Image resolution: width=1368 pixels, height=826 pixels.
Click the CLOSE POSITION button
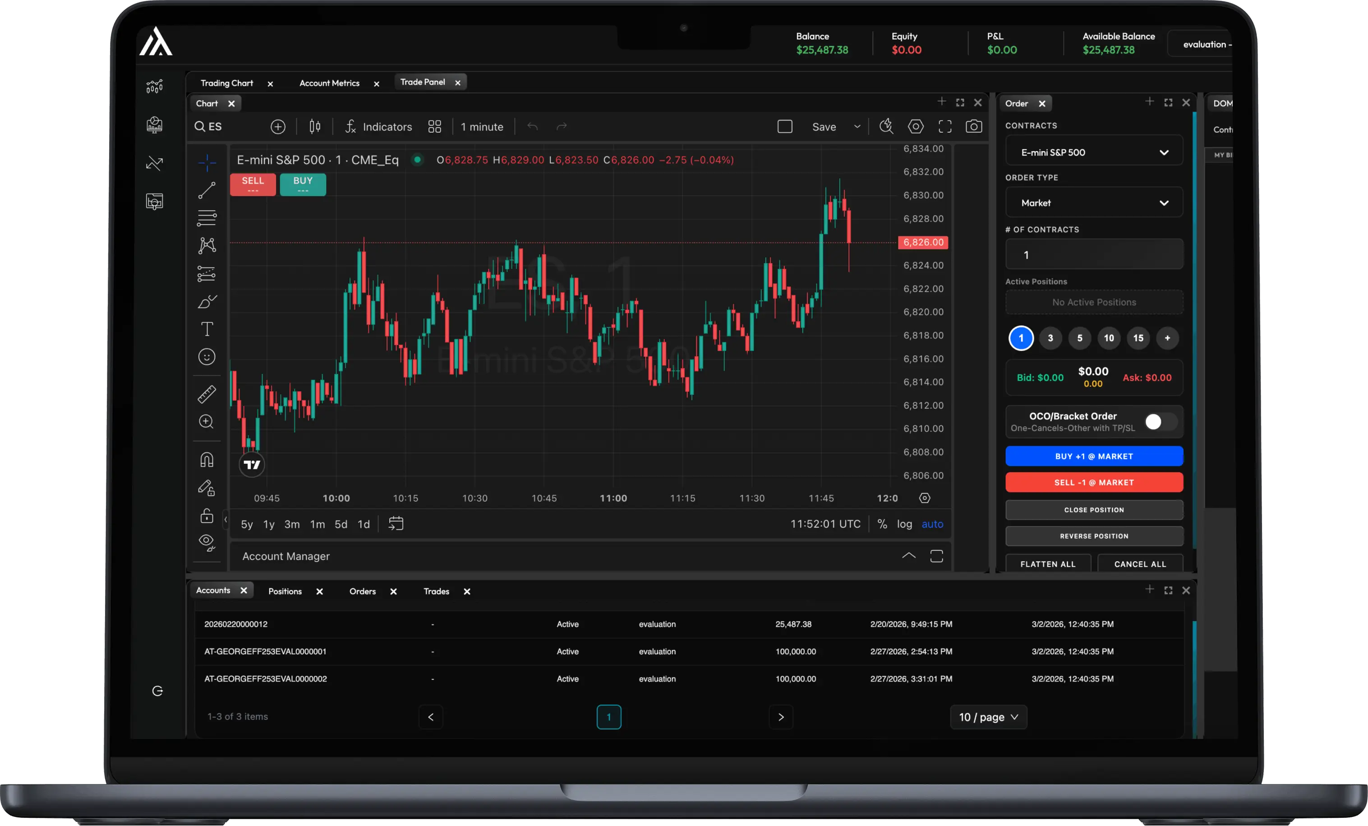click(1094, 509)
